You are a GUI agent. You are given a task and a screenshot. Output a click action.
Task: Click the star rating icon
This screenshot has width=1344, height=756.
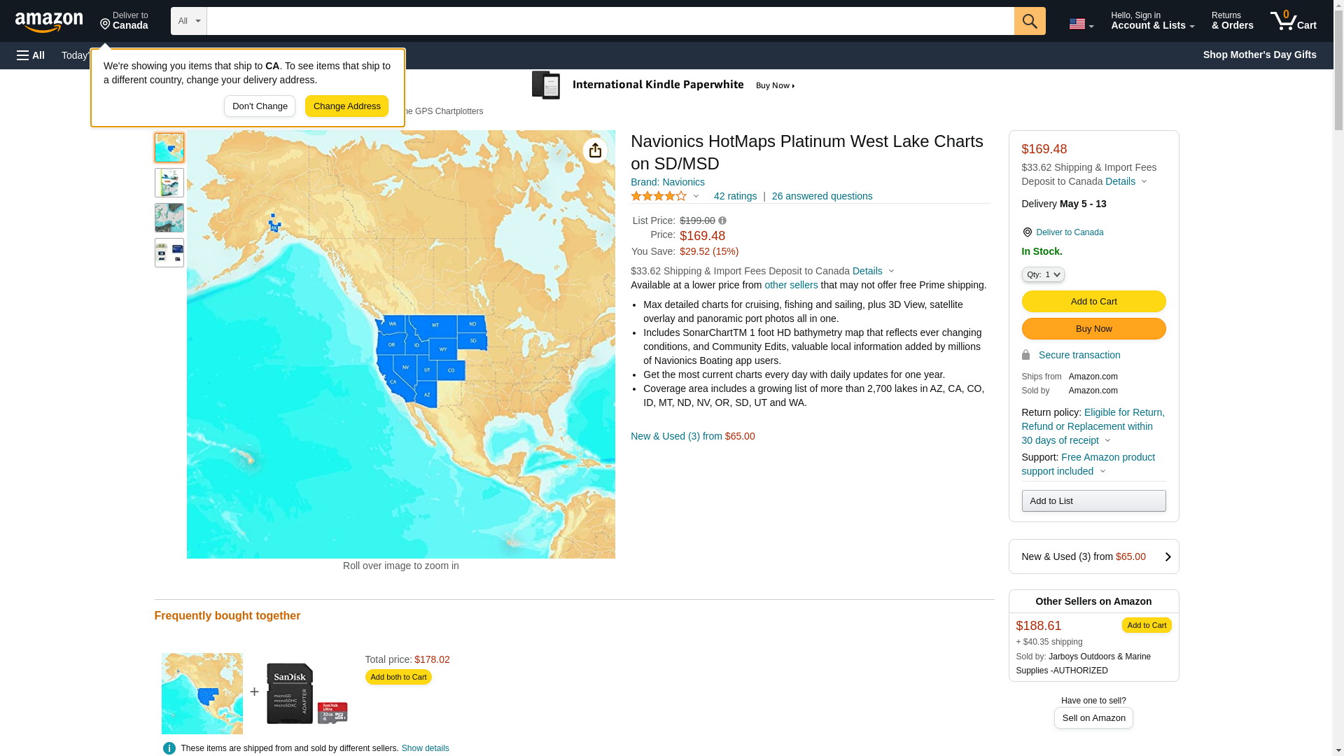[659, 197]
